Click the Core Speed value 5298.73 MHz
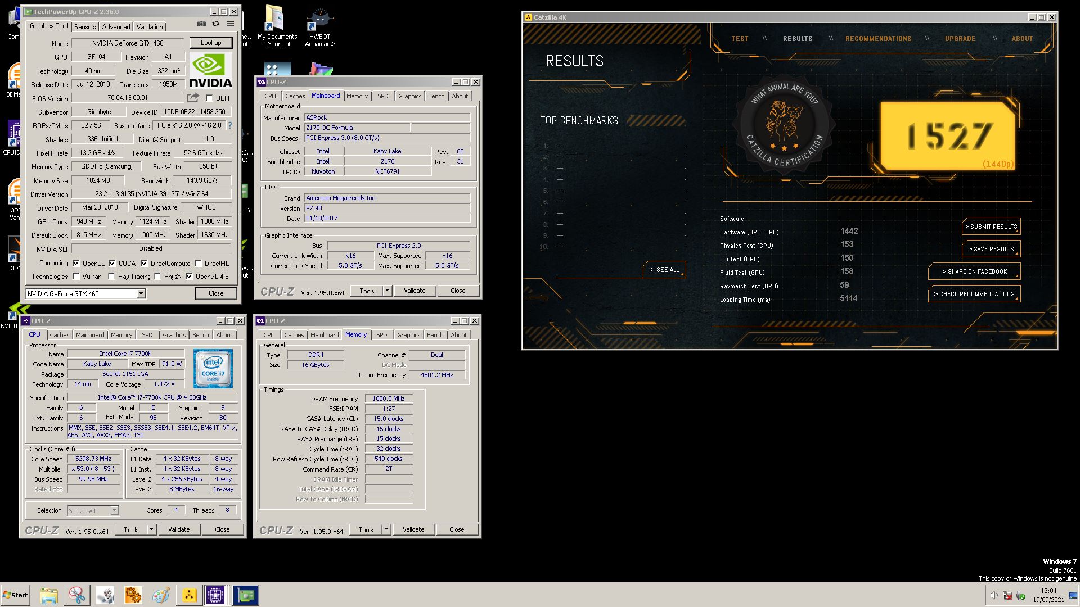This screenshot has width=1080, height=607. [x=93, y=459]
